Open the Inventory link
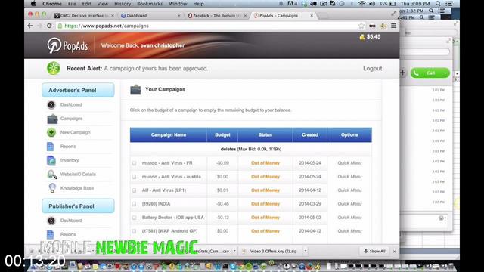The width and height of the screenshot is (484, 272). (x=70, y=160)
